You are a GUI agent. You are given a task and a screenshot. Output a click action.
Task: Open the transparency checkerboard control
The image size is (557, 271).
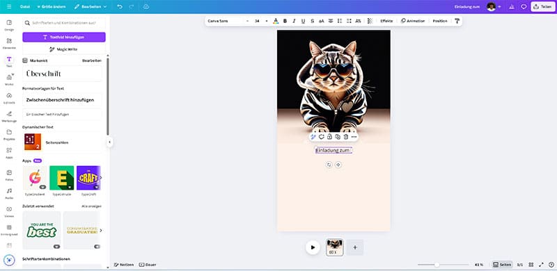pos(370,22)
